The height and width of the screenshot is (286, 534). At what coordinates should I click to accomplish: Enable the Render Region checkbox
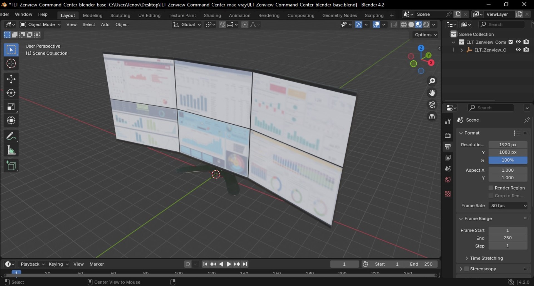click(491, 188)
